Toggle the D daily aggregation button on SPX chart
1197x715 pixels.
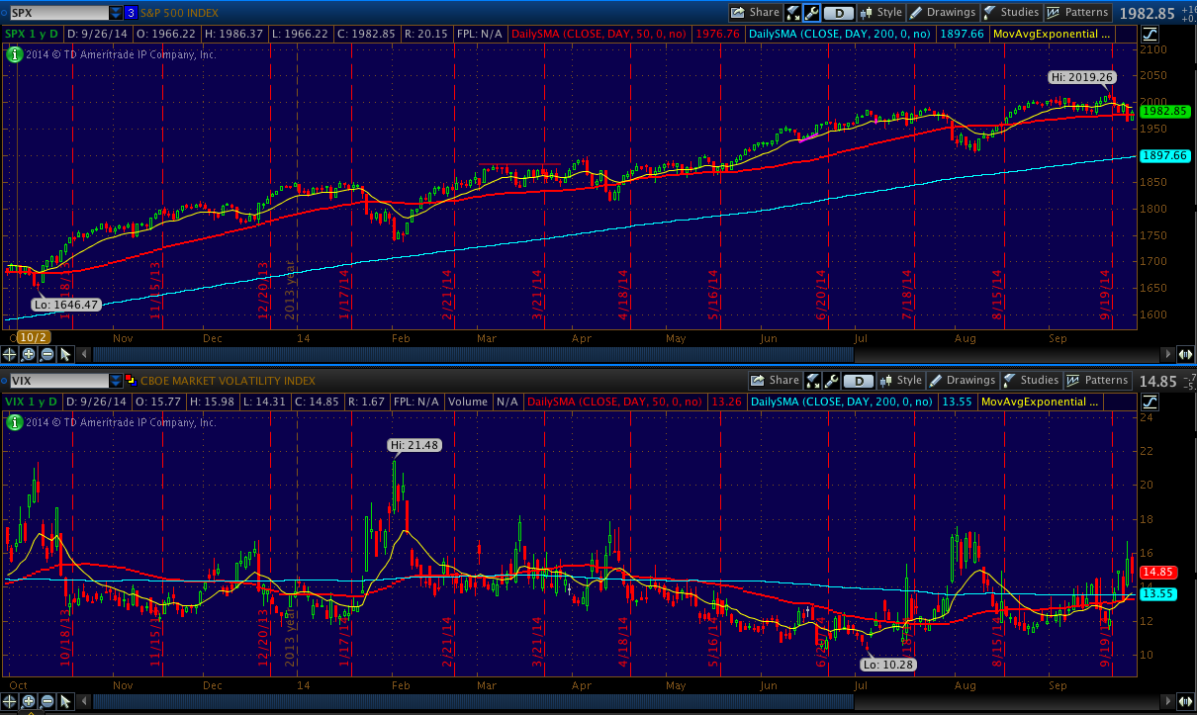(x=839, y=13)
